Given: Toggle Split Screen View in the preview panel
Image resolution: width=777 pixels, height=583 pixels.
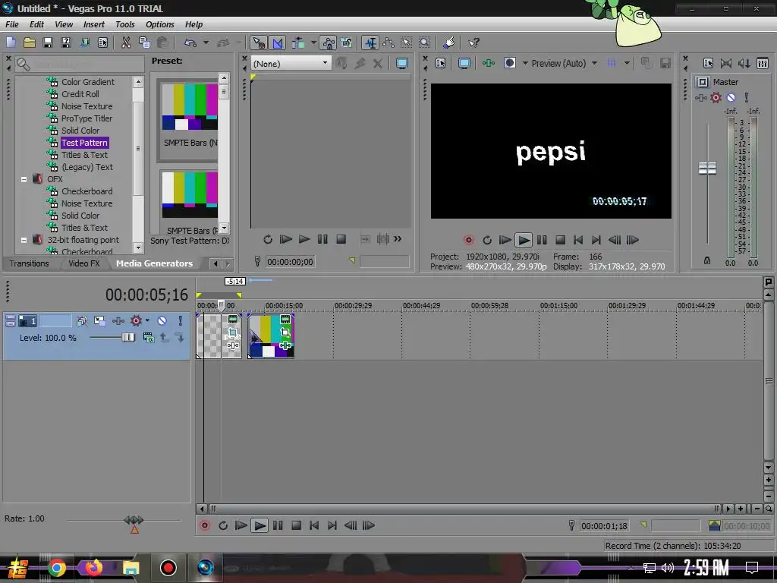Looking at the screenshot, I should click(509, 63).
